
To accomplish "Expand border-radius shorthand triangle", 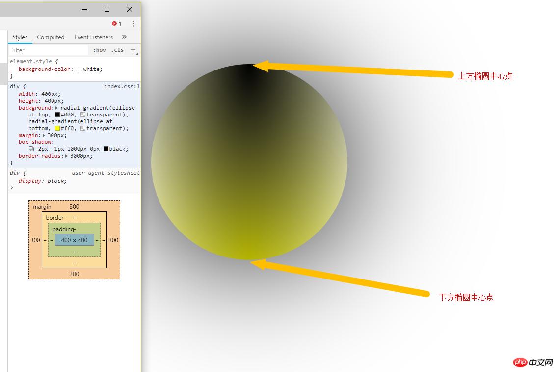I will click(x=66, y=156).
